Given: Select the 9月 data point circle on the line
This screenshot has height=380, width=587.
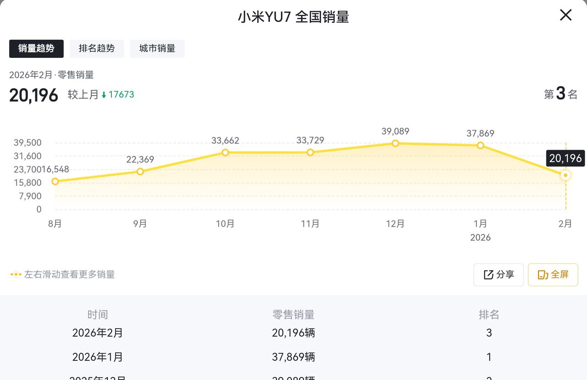Looking at the screenshot, I should click(140, 171).
